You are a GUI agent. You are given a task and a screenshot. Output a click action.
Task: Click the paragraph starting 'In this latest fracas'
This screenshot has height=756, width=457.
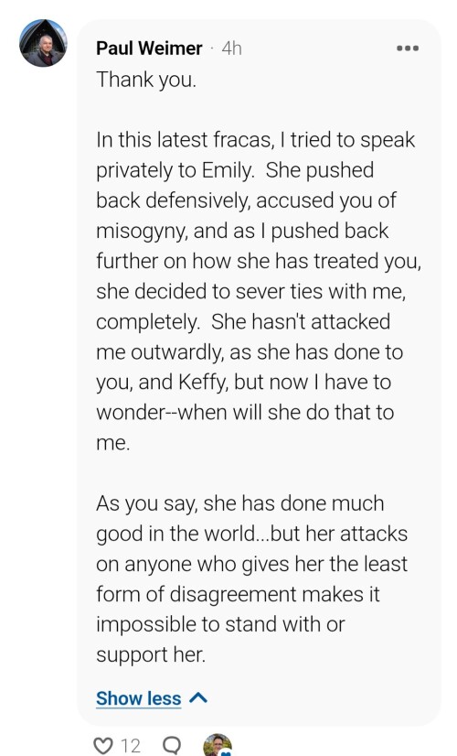coord(259,291)
